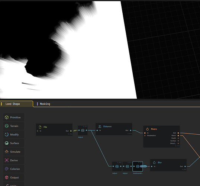Switch to the Land Shape graph tab

pyautogui.click(x=16, y=104)
